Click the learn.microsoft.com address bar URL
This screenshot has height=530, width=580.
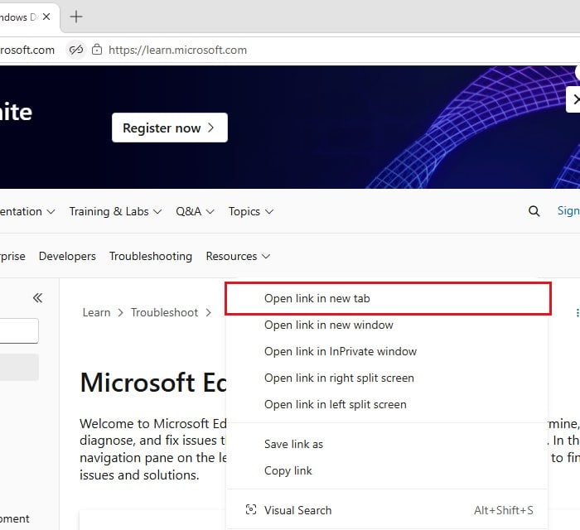coord(177,50)
